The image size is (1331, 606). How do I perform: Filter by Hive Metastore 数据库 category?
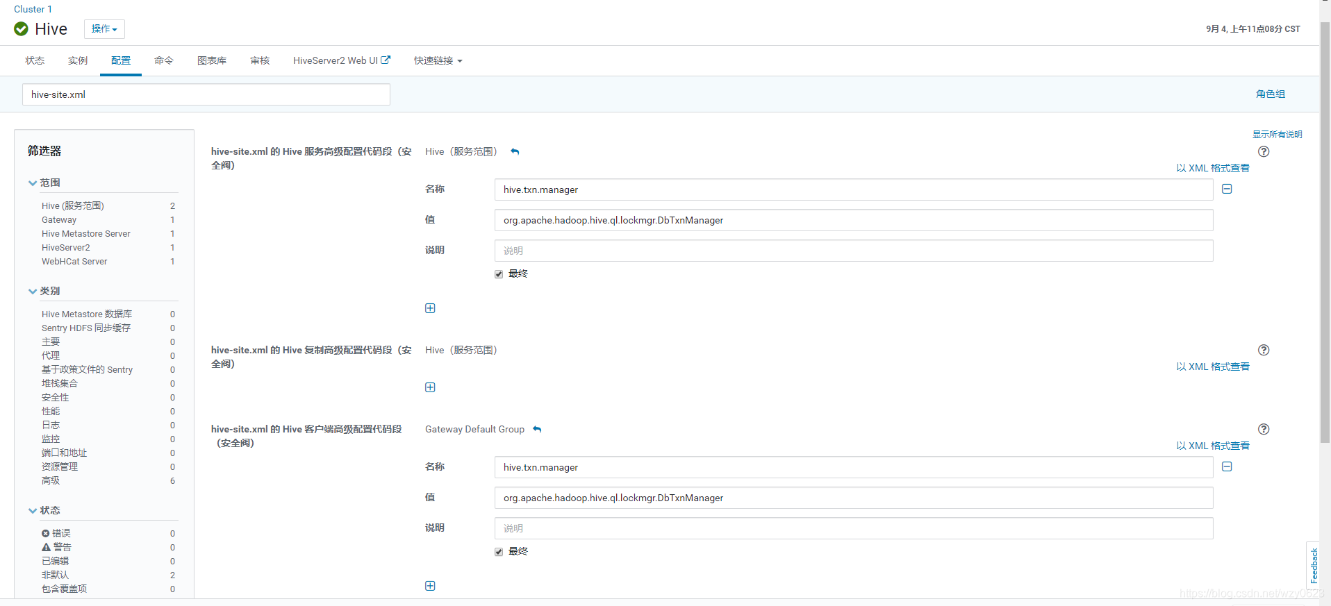(87, 314)
